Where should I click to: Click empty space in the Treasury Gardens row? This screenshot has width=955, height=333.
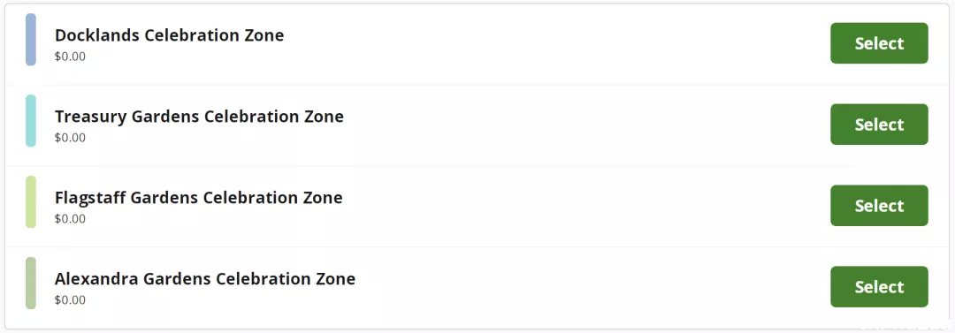coord(548,125)
